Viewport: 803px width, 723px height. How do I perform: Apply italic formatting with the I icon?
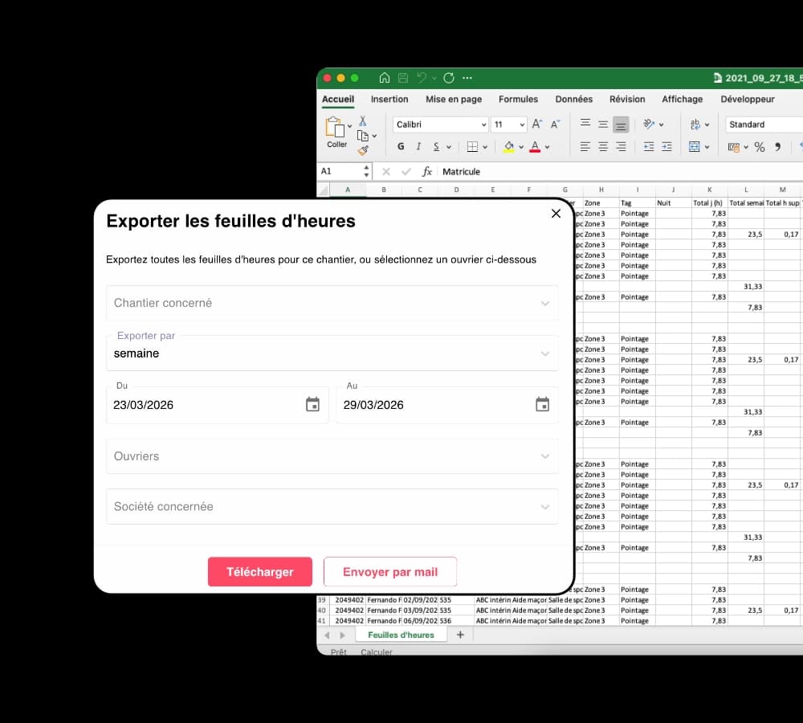[419, 146]
